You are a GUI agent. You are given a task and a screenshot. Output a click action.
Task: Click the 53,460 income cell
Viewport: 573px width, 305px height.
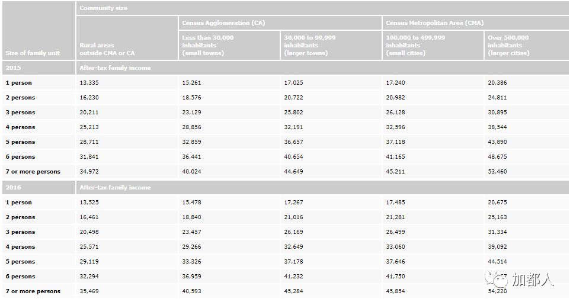point(497,172)
